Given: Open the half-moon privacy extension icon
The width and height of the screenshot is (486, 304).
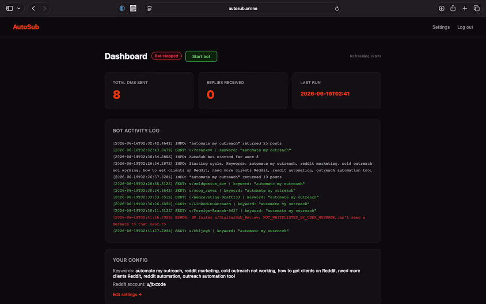Looking at the screenshot, I should pos(122,8).
